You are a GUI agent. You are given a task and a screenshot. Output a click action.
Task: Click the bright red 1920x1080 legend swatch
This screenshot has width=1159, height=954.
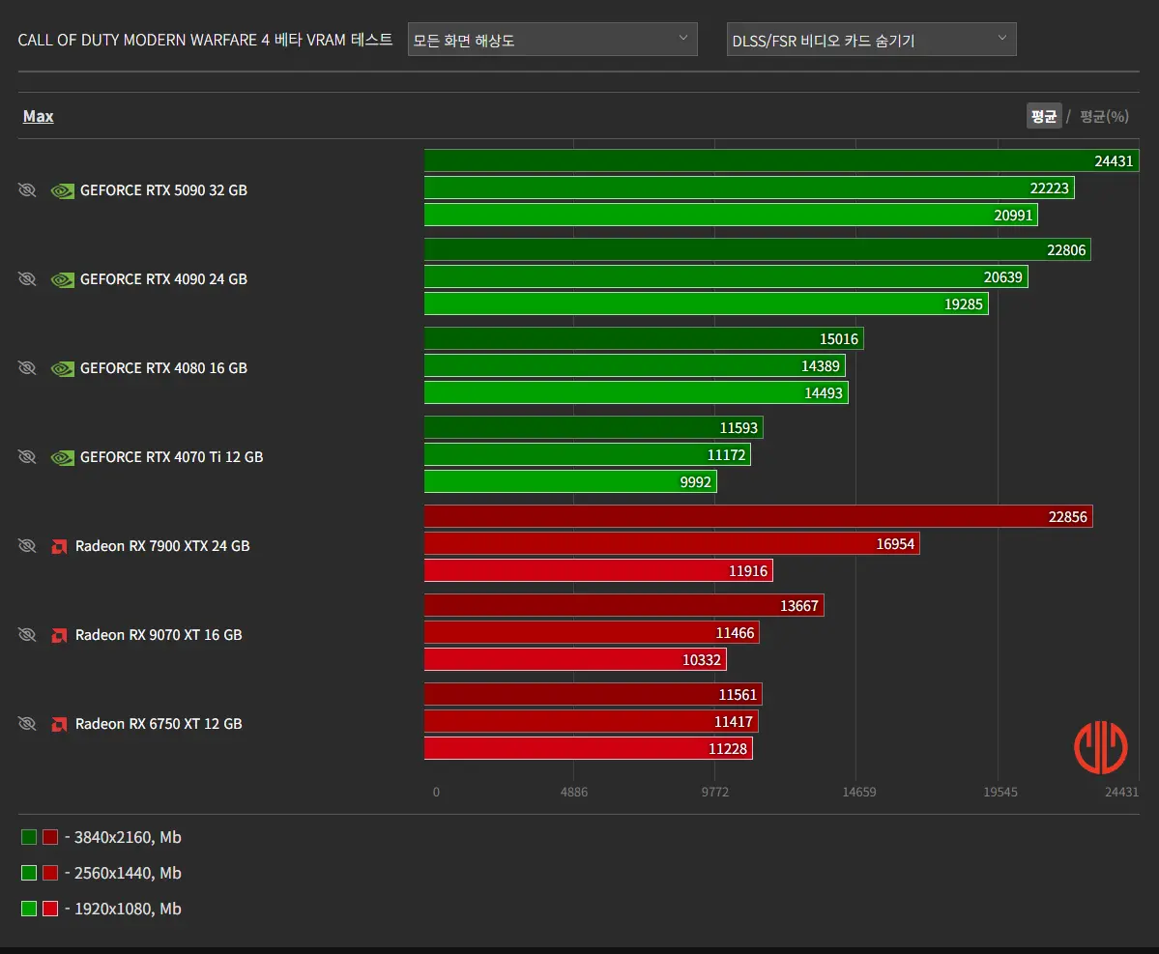pyautogui.click(x=50, y=909)
